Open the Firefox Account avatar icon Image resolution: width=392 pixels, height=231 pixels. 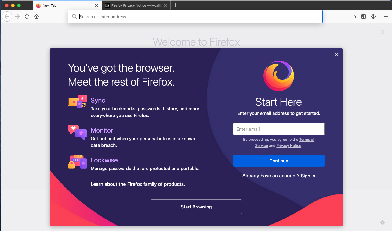(373, 16)
